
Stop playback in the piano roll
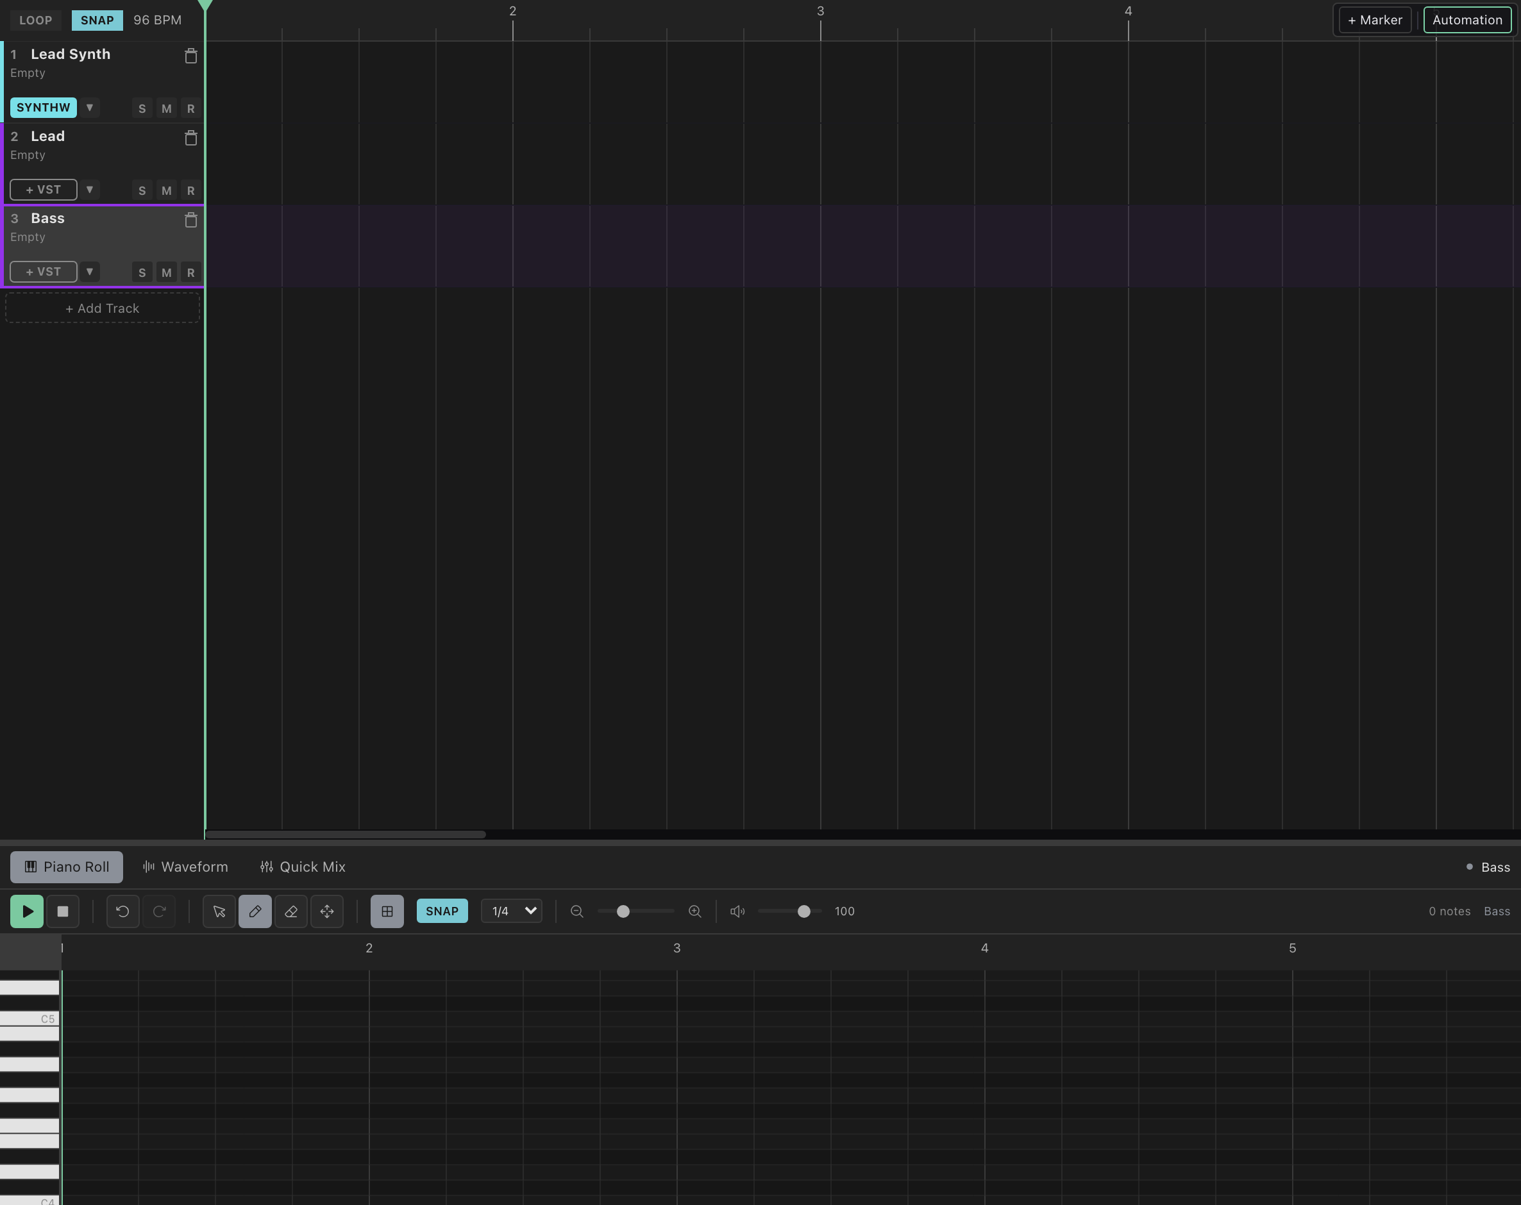click(x=63, y=911)
